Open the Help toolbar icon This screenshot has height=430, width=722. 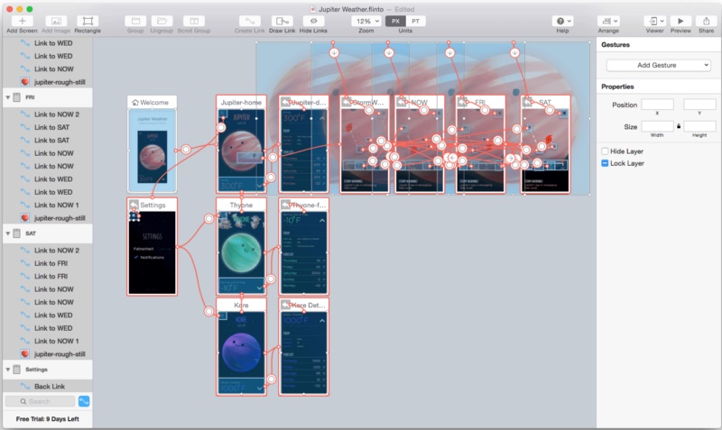(562, 20)
